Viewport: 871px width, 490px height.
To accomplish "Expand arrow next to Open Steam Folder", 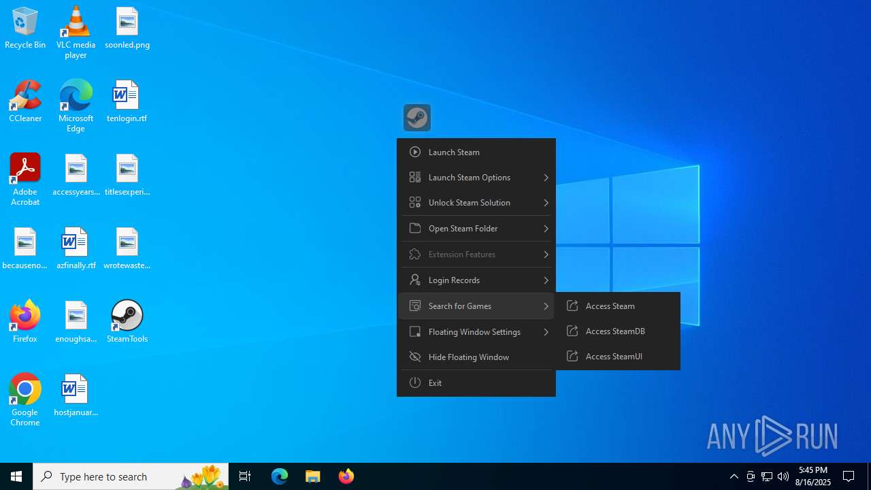I will click(546, 229).
